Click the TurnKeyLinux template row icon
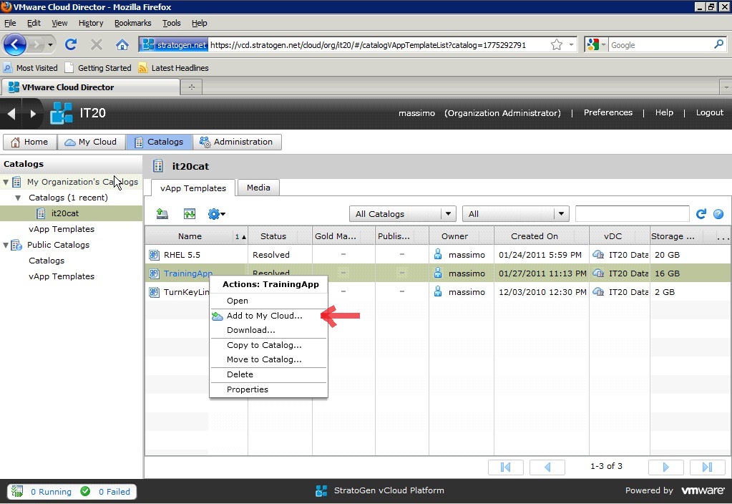The image size is (732, 504). (154, 292)
